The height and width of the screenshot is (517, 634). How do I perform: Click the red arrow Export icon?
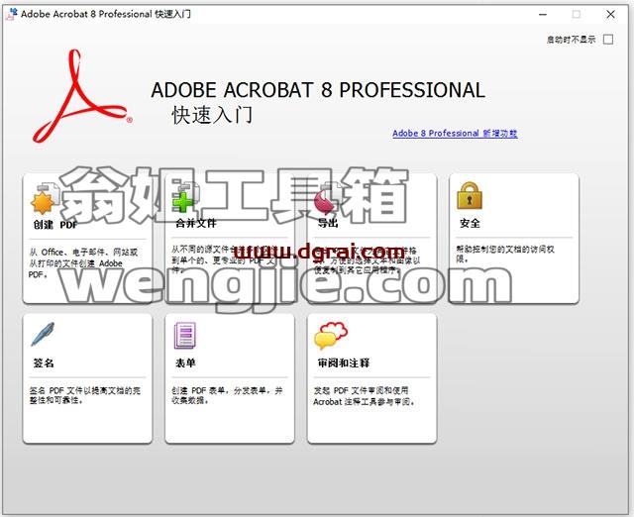[x=327, y=199]
